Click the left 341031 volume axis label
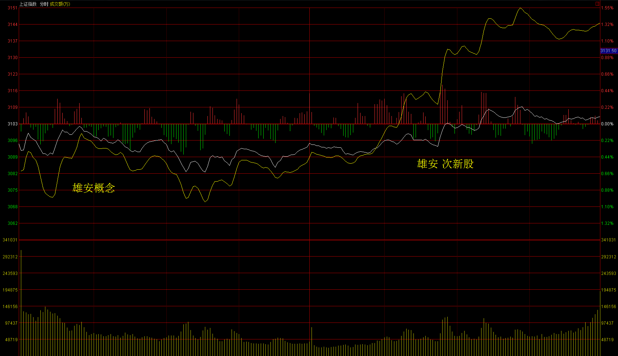Image resolution: width=618 pixels, height=356 pixels. coord(10,240)
